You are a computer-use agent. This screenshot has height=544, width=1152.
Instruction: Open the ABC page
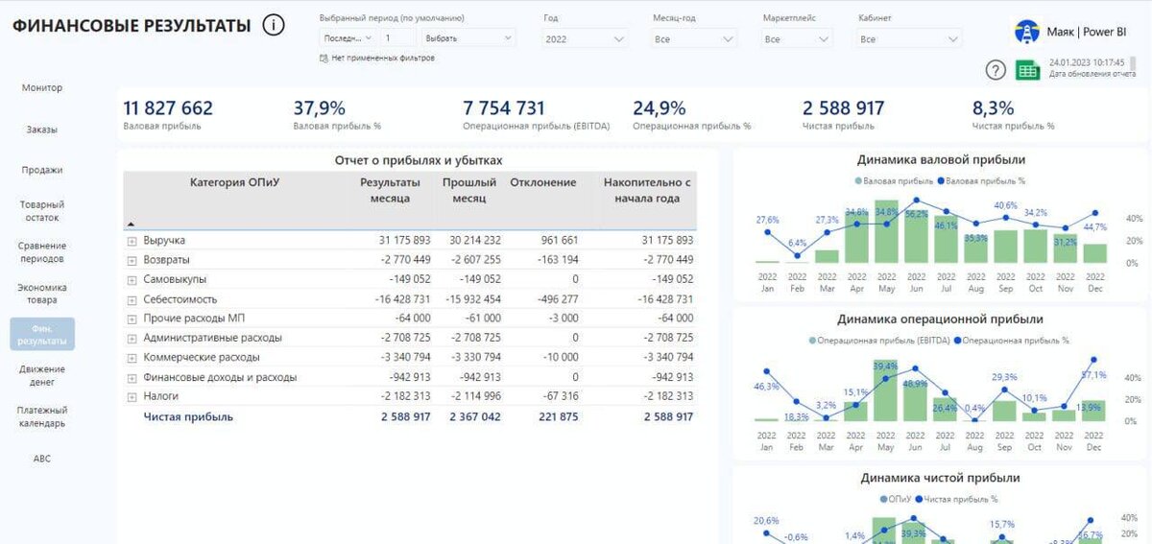point(42,459)
